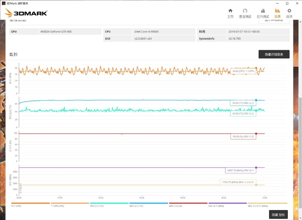
Task: Click the 隐藏 指标 button
Action: pos(278,215)
